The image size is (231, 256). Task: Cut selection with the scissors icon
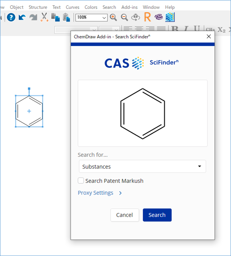coord(44,17)
